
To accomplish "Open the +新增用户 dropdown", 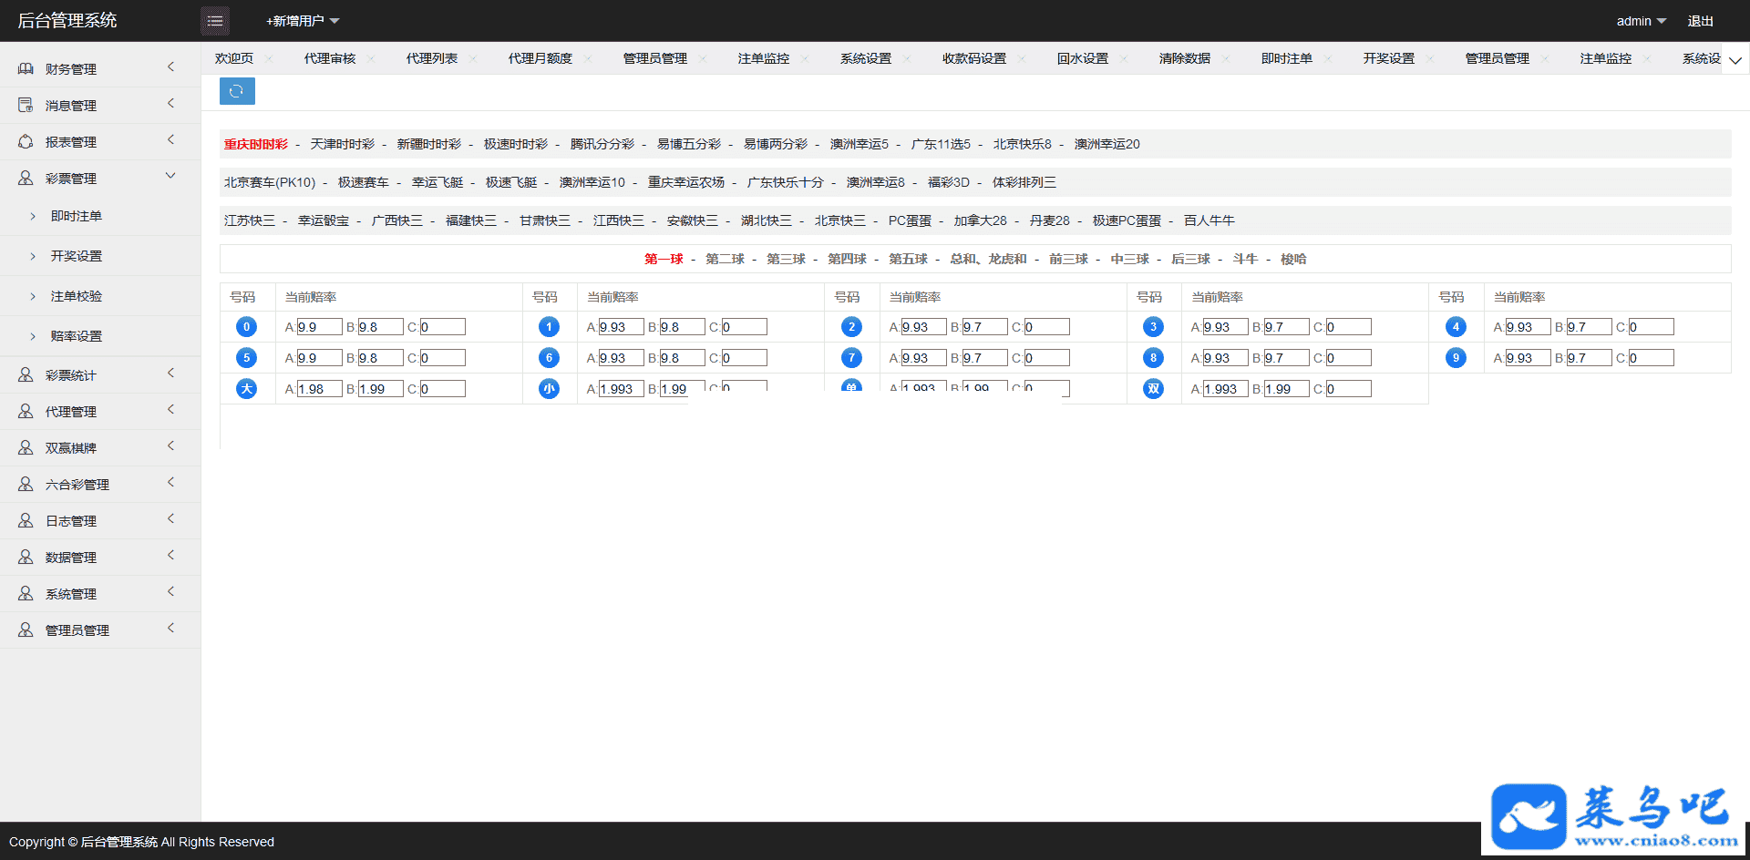I will [303, 21].
